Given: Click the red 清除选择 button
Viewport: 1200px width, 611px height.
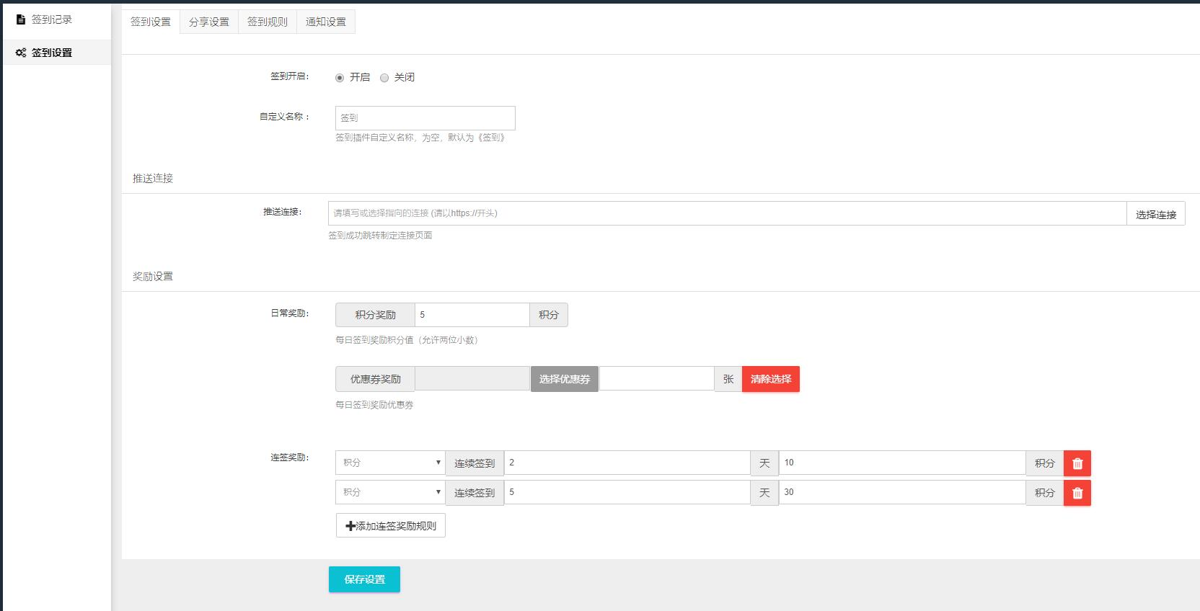Looking at the screenshot, I should [x=770, y=379].
